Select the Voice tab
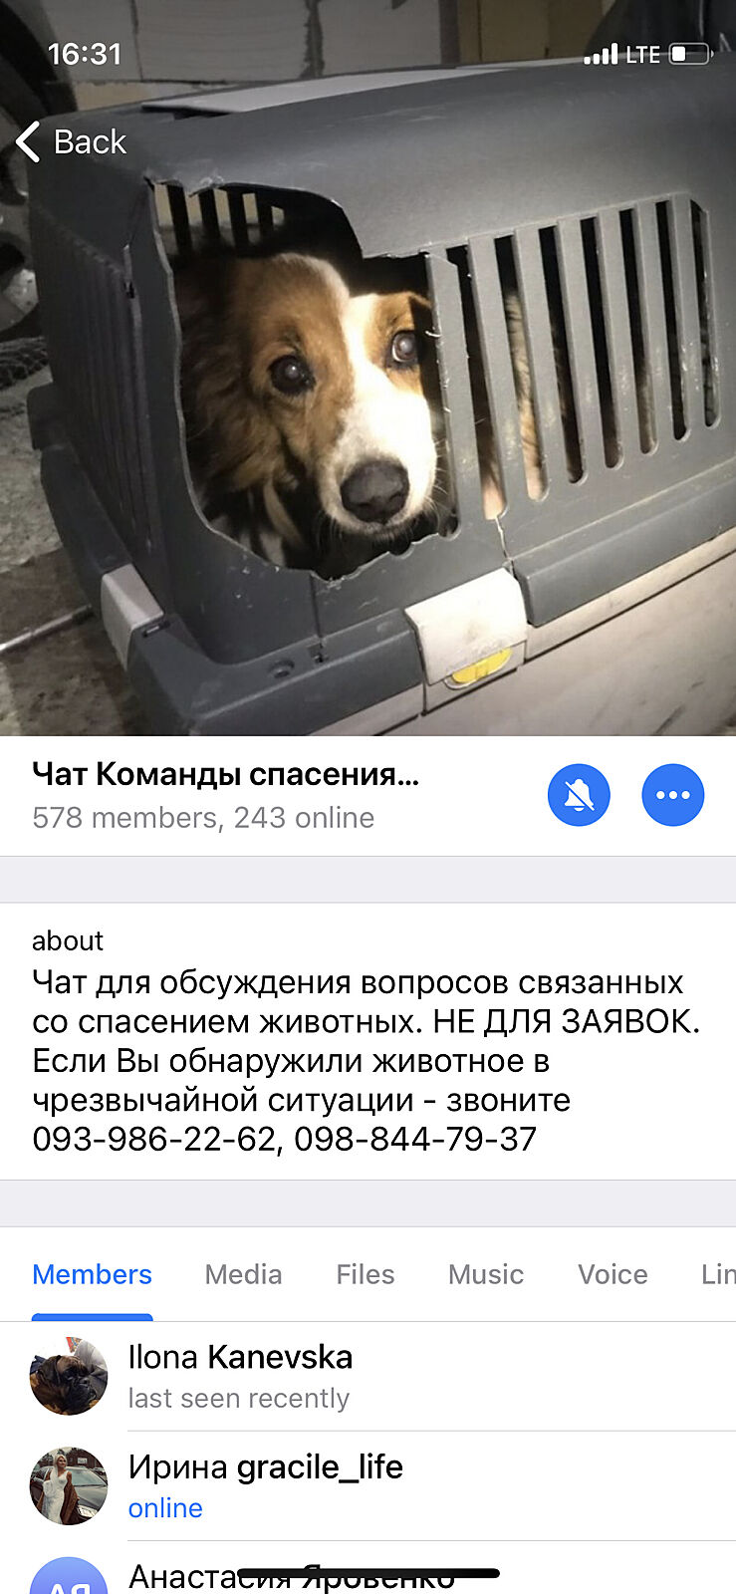This screenshot has height=1594, width=736. [x=613, y=1274]
